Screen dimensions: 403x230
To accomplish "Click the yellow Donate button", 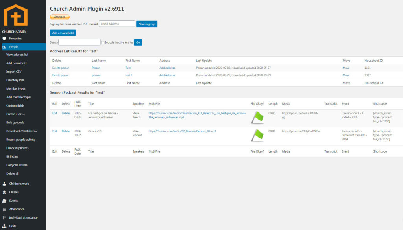I will (60, 17).
